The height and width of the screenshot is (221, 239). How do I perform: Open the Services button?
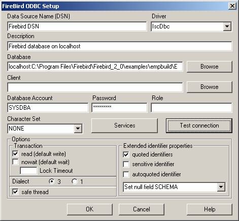point(124,125)
